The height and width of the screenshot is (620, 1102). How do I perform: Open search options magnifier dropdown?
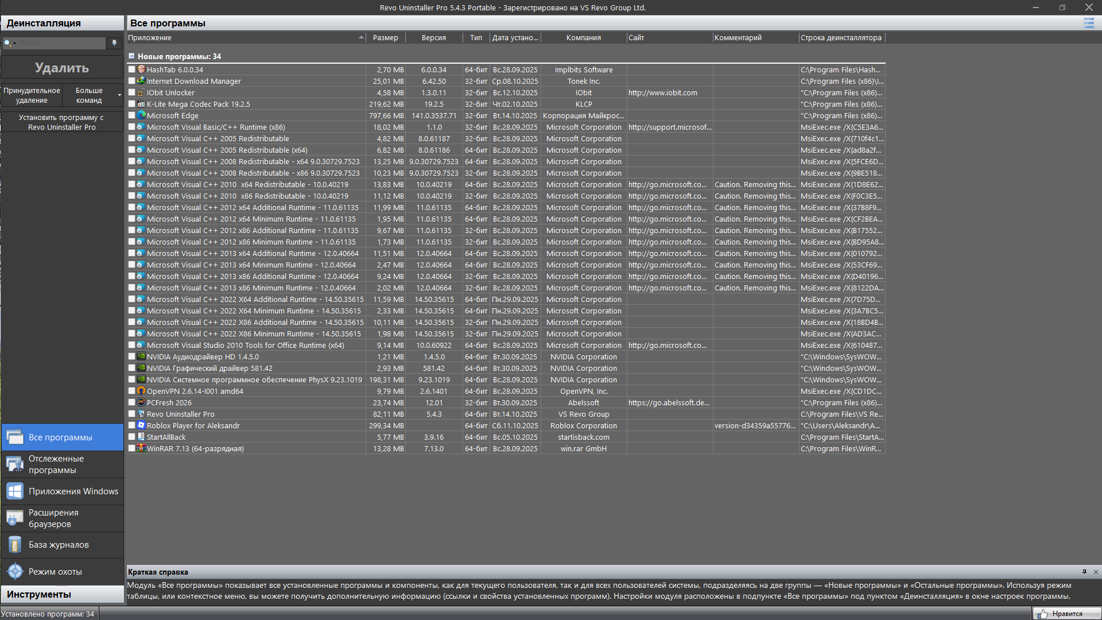point(9,43)
